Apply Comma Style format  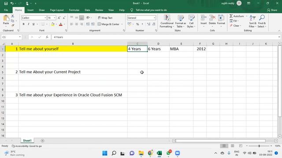142,24
